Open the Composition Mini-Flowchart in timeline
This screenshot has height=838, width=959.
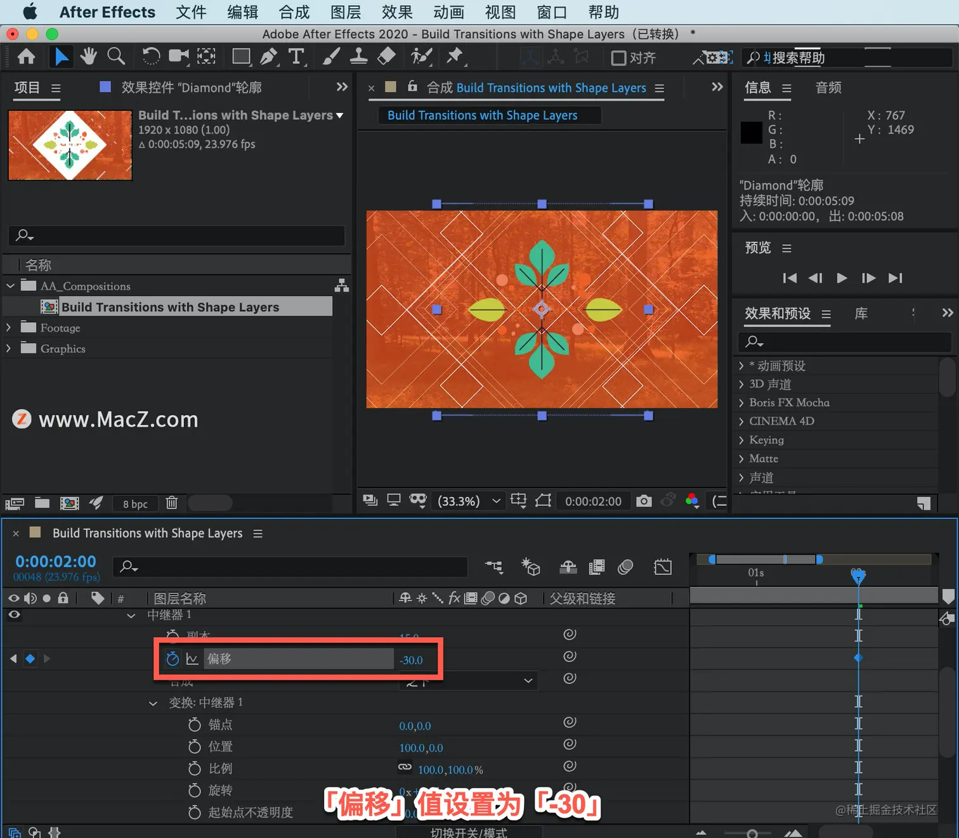pyautogui.click(x=494, y=567)
